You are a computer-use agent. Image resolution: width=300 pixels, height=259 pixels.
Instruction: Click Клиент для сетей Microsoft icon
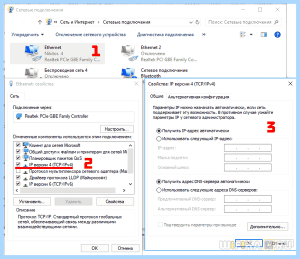pyautogui.click(x=25, y=145)
